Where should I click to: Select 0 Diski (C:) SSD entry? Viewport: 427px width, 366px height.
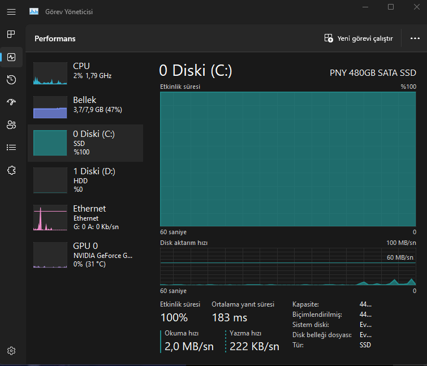85,143
